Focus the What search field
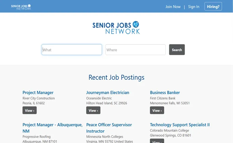The width and height of the screenshot is (233, 143). click(72, 50)
